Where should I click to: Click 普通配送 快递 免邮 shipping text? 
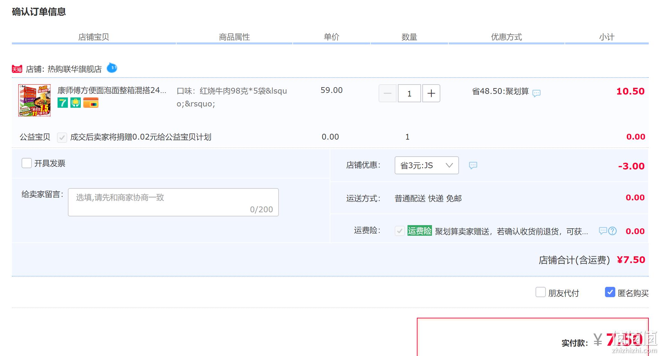(x=428, y=198)
